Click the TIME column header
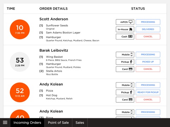Screen dimensions: 170x127 point(11,8)
